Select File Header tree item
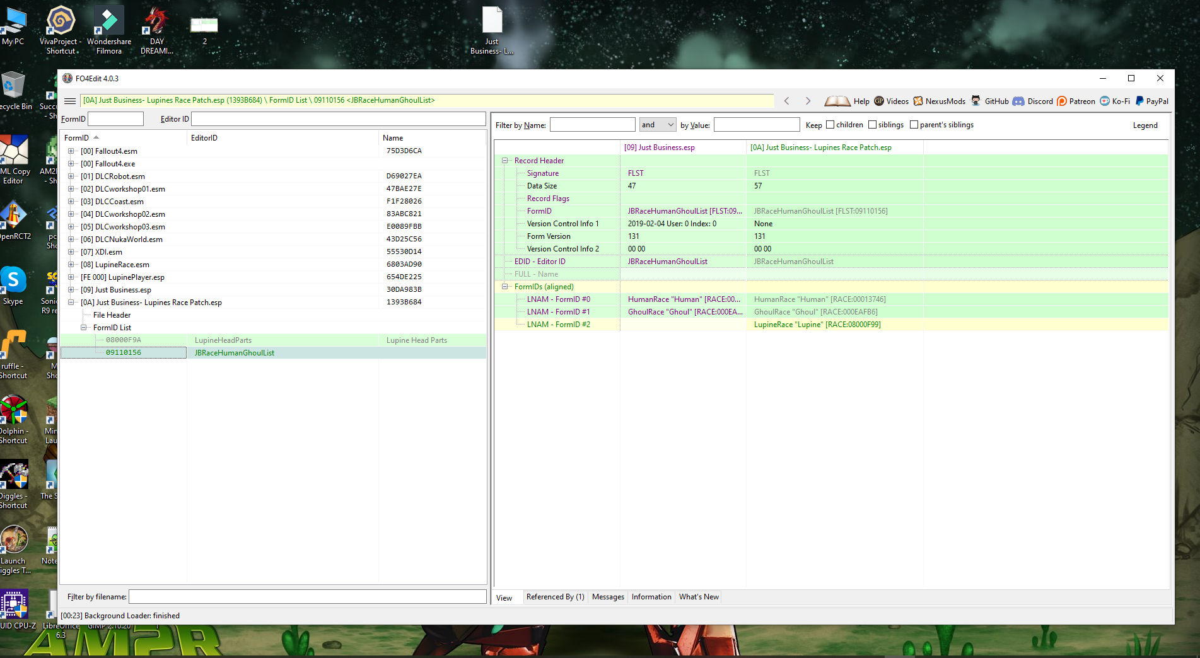The width and height of the screenshot is (1200, 658). pyautogui.click(x=112, y=315)
